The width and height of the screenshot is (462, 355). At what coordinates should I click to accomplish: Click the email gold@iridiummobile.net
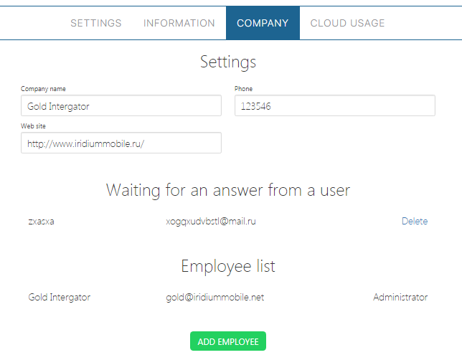214,297
